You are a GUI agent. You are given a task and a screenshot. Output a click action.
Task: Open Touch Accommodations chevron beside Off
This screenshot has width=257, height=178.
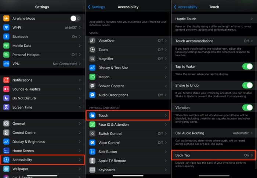point(252,41)
